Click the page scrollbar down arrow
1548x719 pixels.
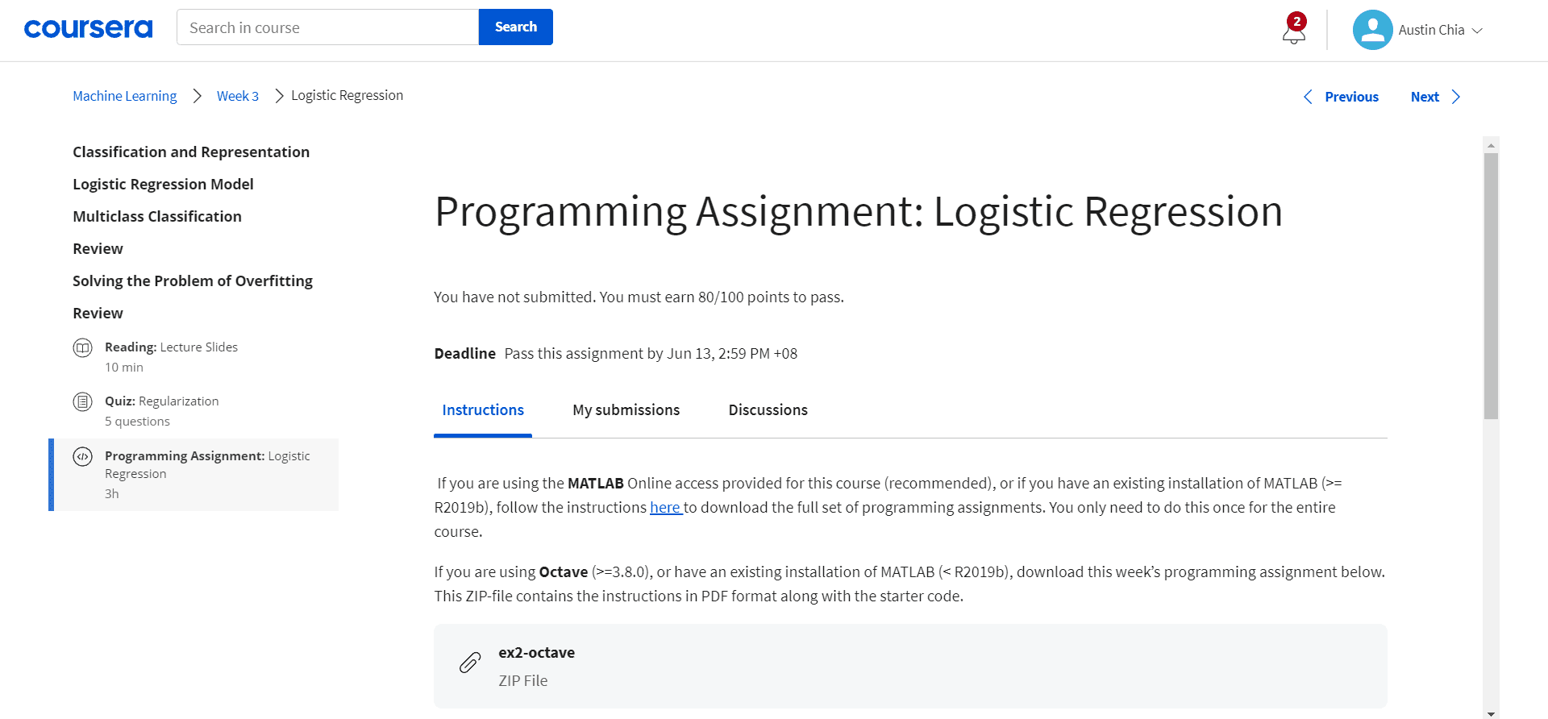(x=1491, y=713)
